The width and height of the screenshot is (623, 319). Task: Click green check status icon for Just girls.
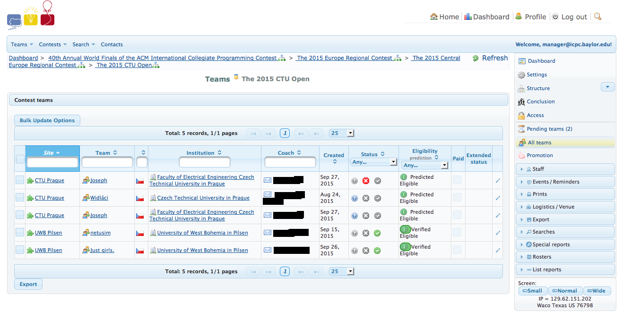(x=377, y=250)
